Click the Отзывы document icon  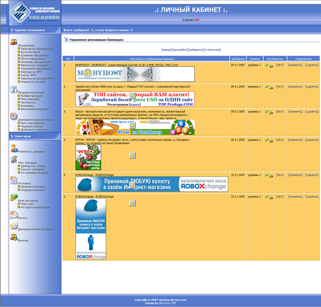point(14,180)
